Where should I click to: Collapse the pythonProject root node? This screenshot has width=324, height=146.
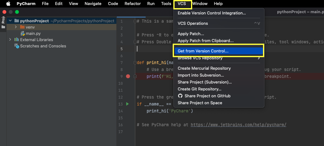[x=10, y=21]
